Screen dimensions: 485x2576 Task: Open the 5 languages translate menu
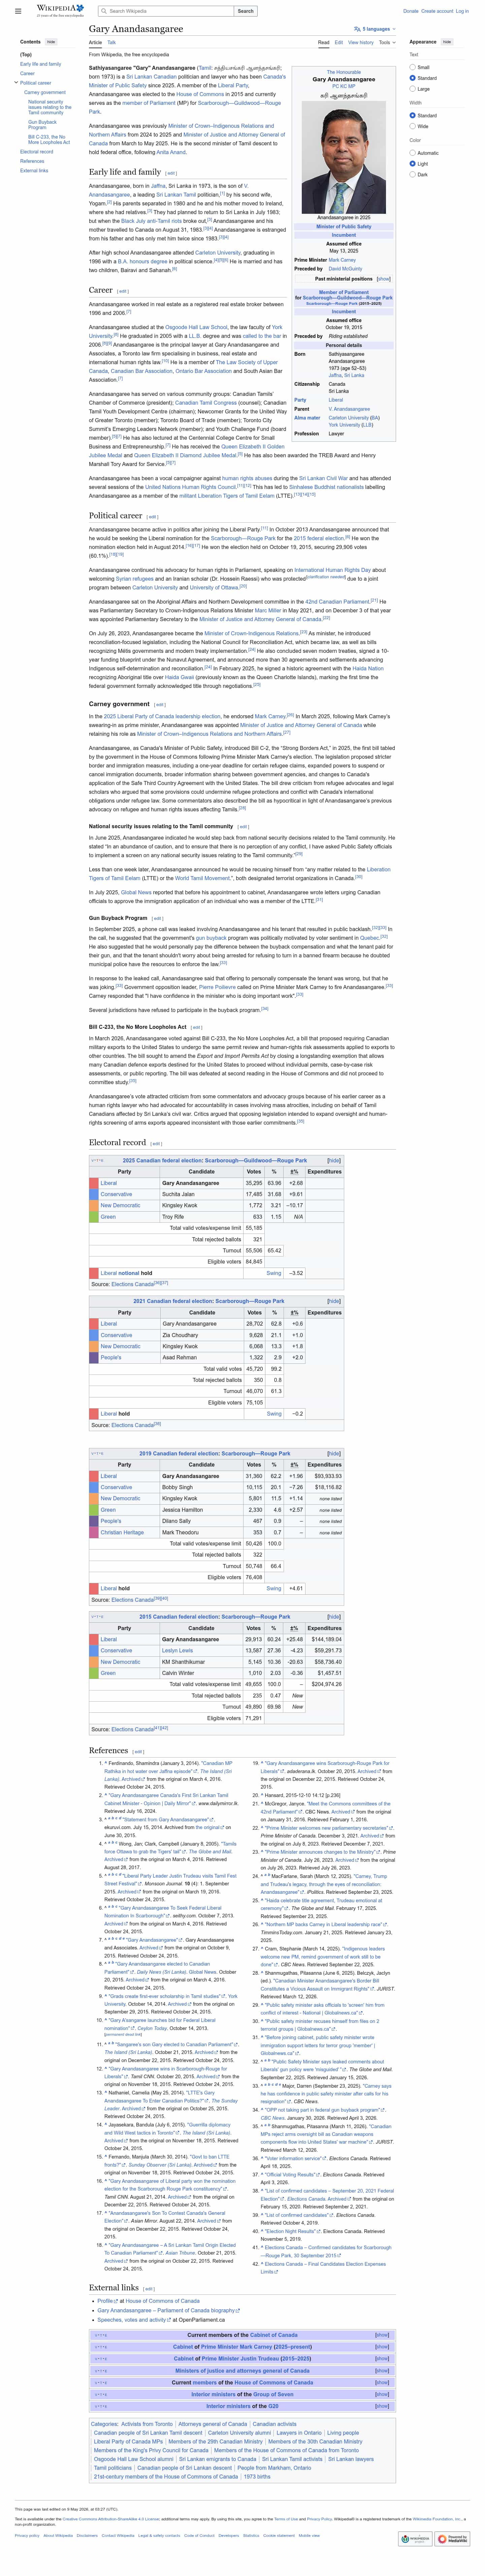click(x=374, y=29)
